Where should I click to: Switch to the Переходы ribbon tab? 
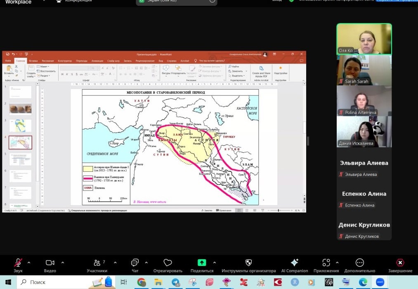pos(82,61)
